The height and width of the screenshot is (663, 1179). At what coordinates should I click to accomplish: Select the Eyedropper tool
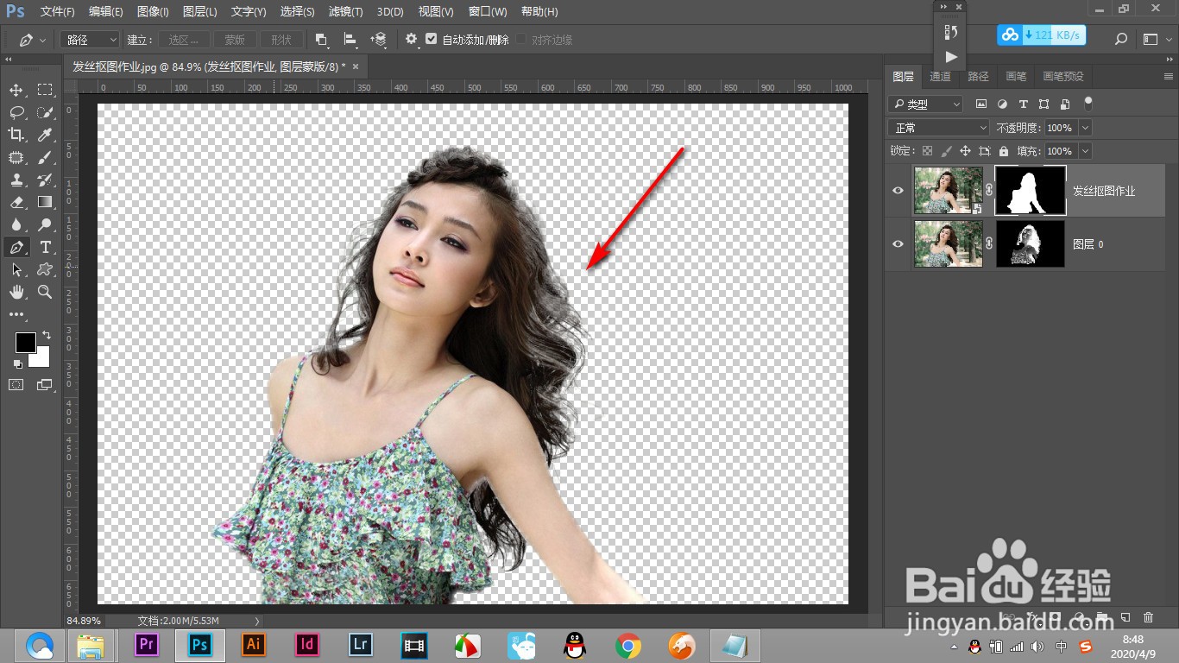[x=46, y=135]
